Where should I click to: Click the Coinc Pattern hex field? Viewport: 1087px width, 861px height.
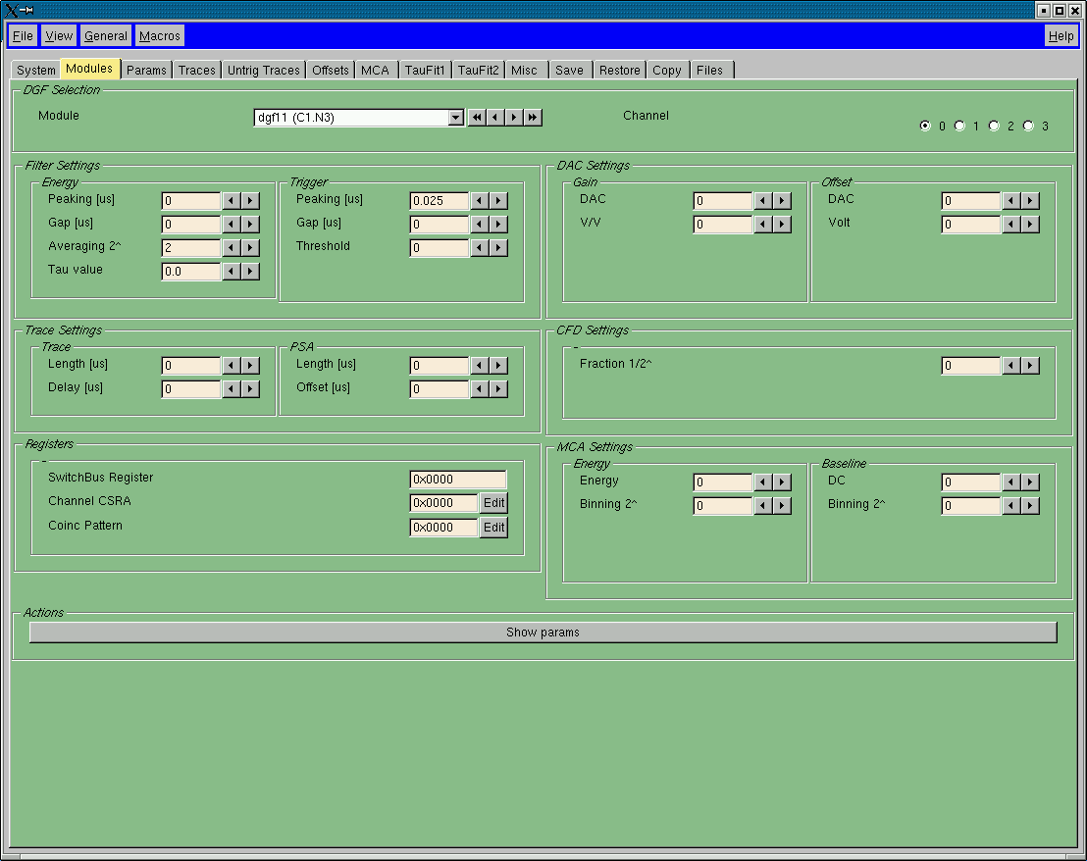tap(443, 528)
